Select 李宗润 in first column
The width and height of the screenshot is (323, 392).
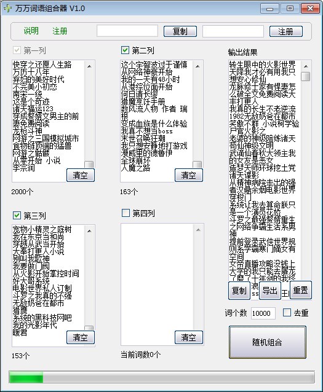point(24,168)
